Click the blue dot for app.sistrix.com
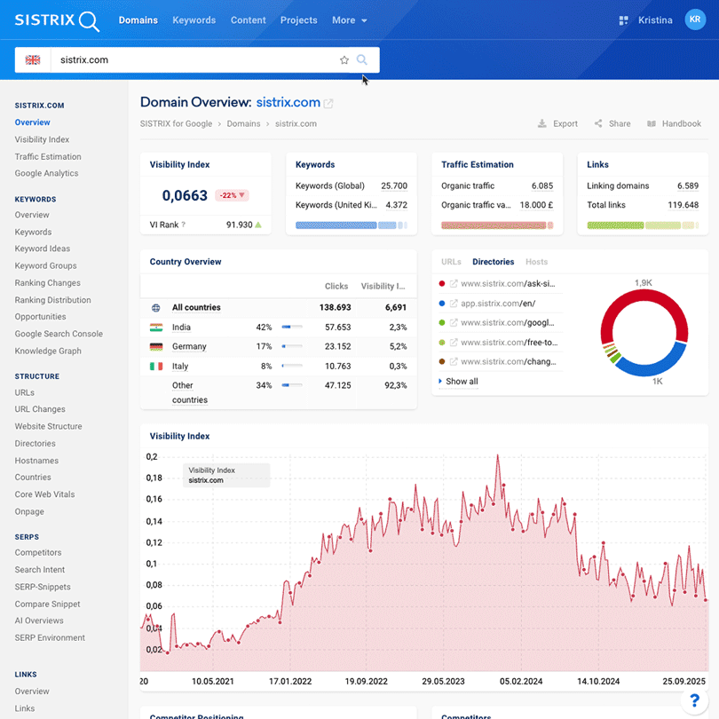The image size is (719, 719). [x=442, y=304]
